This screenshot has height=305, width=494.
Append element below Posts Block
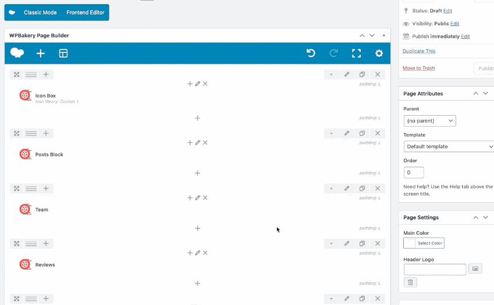pos(197,173)
